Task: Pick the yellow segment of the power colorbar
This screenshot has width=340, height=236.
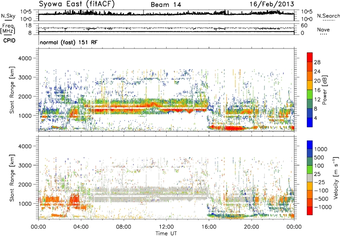Action: pyautogui.click(x=310, y=85)
